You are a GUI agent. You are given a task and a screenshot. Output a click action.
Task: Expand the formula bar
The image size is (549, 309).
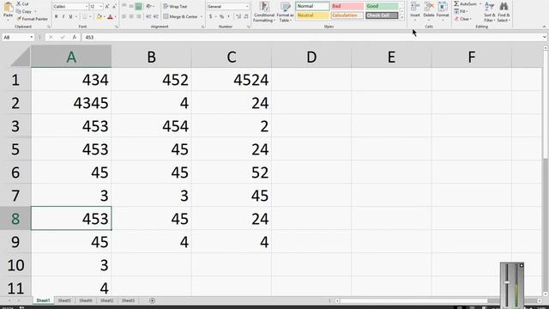[544, 37]
